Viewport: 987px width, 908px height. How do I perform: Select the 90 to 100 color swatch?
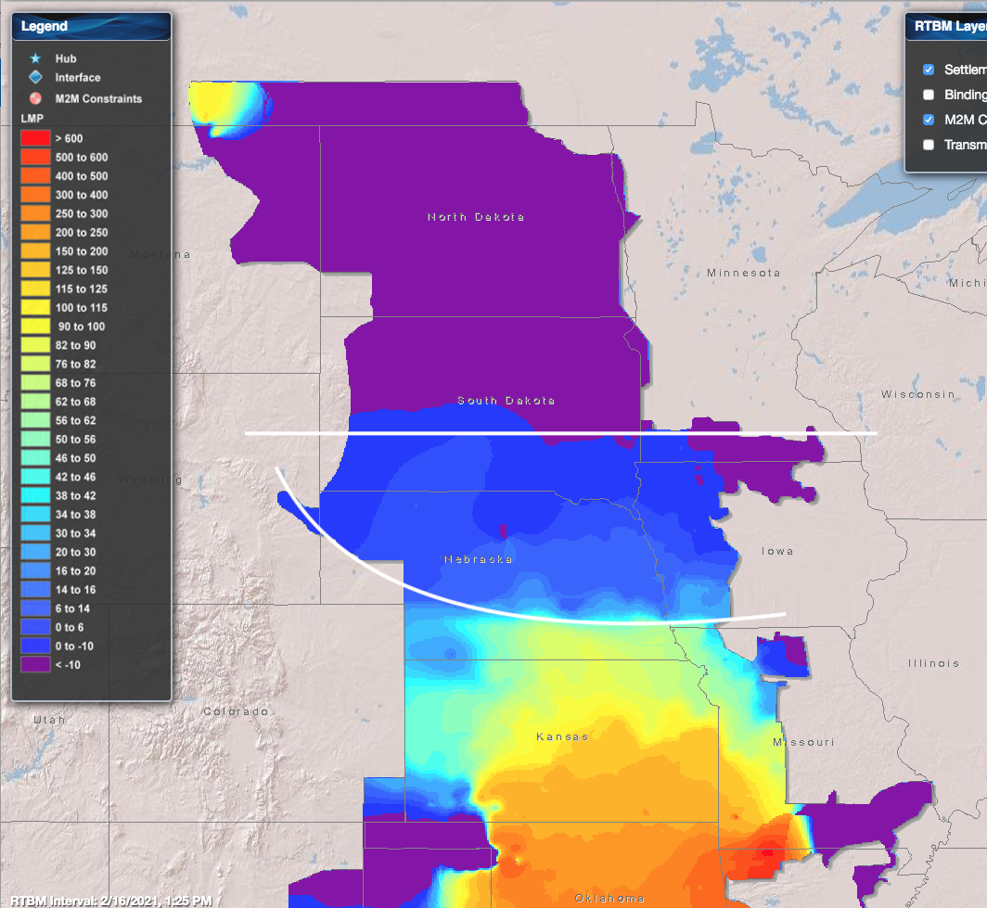tap(35, 326)
